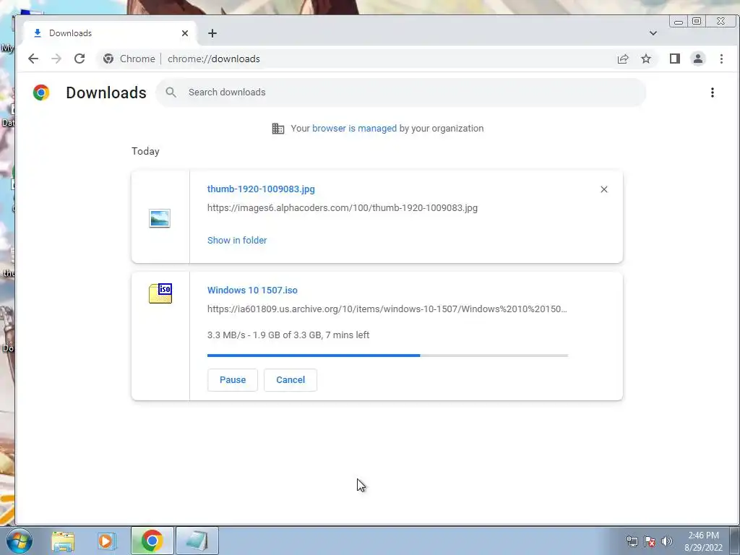Click the search magnifier icon

pyautogui.click(x=171, y=92)
